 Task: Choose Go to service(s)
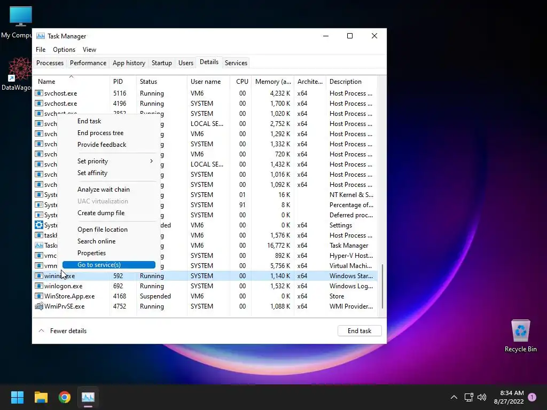coord(109,265)
